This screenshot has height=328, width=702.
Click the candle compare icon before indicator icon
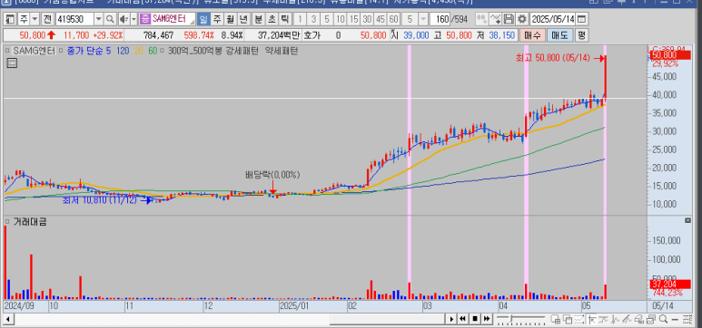tap(481, 19)
